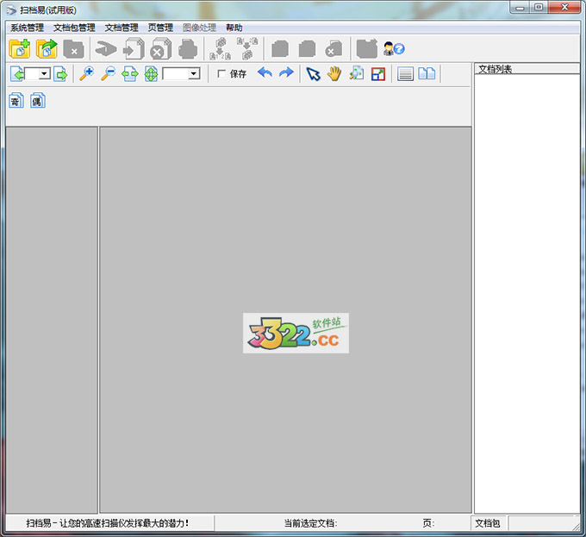Image resolution: width=586 pixels, height=537 pixels.
Task: Click the zoom out magnifier
Action: pyautogui.click(x=109, y=73)
